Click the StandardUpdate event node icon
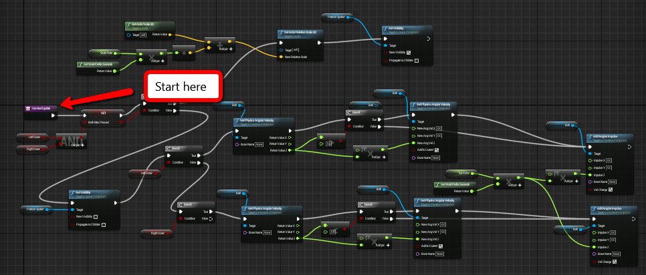The height and width of the screenshot is (275, 646). point(27,108)
